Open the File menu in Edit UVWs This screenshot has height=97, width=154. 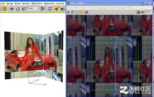tap(70, 8)
